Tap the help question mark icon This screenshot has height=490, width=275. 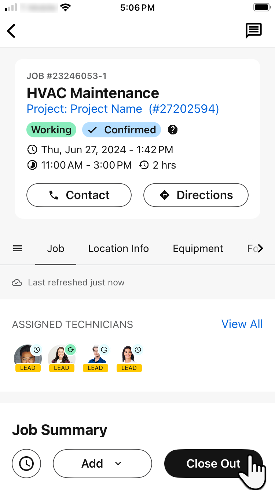click(x=172, y=130)
